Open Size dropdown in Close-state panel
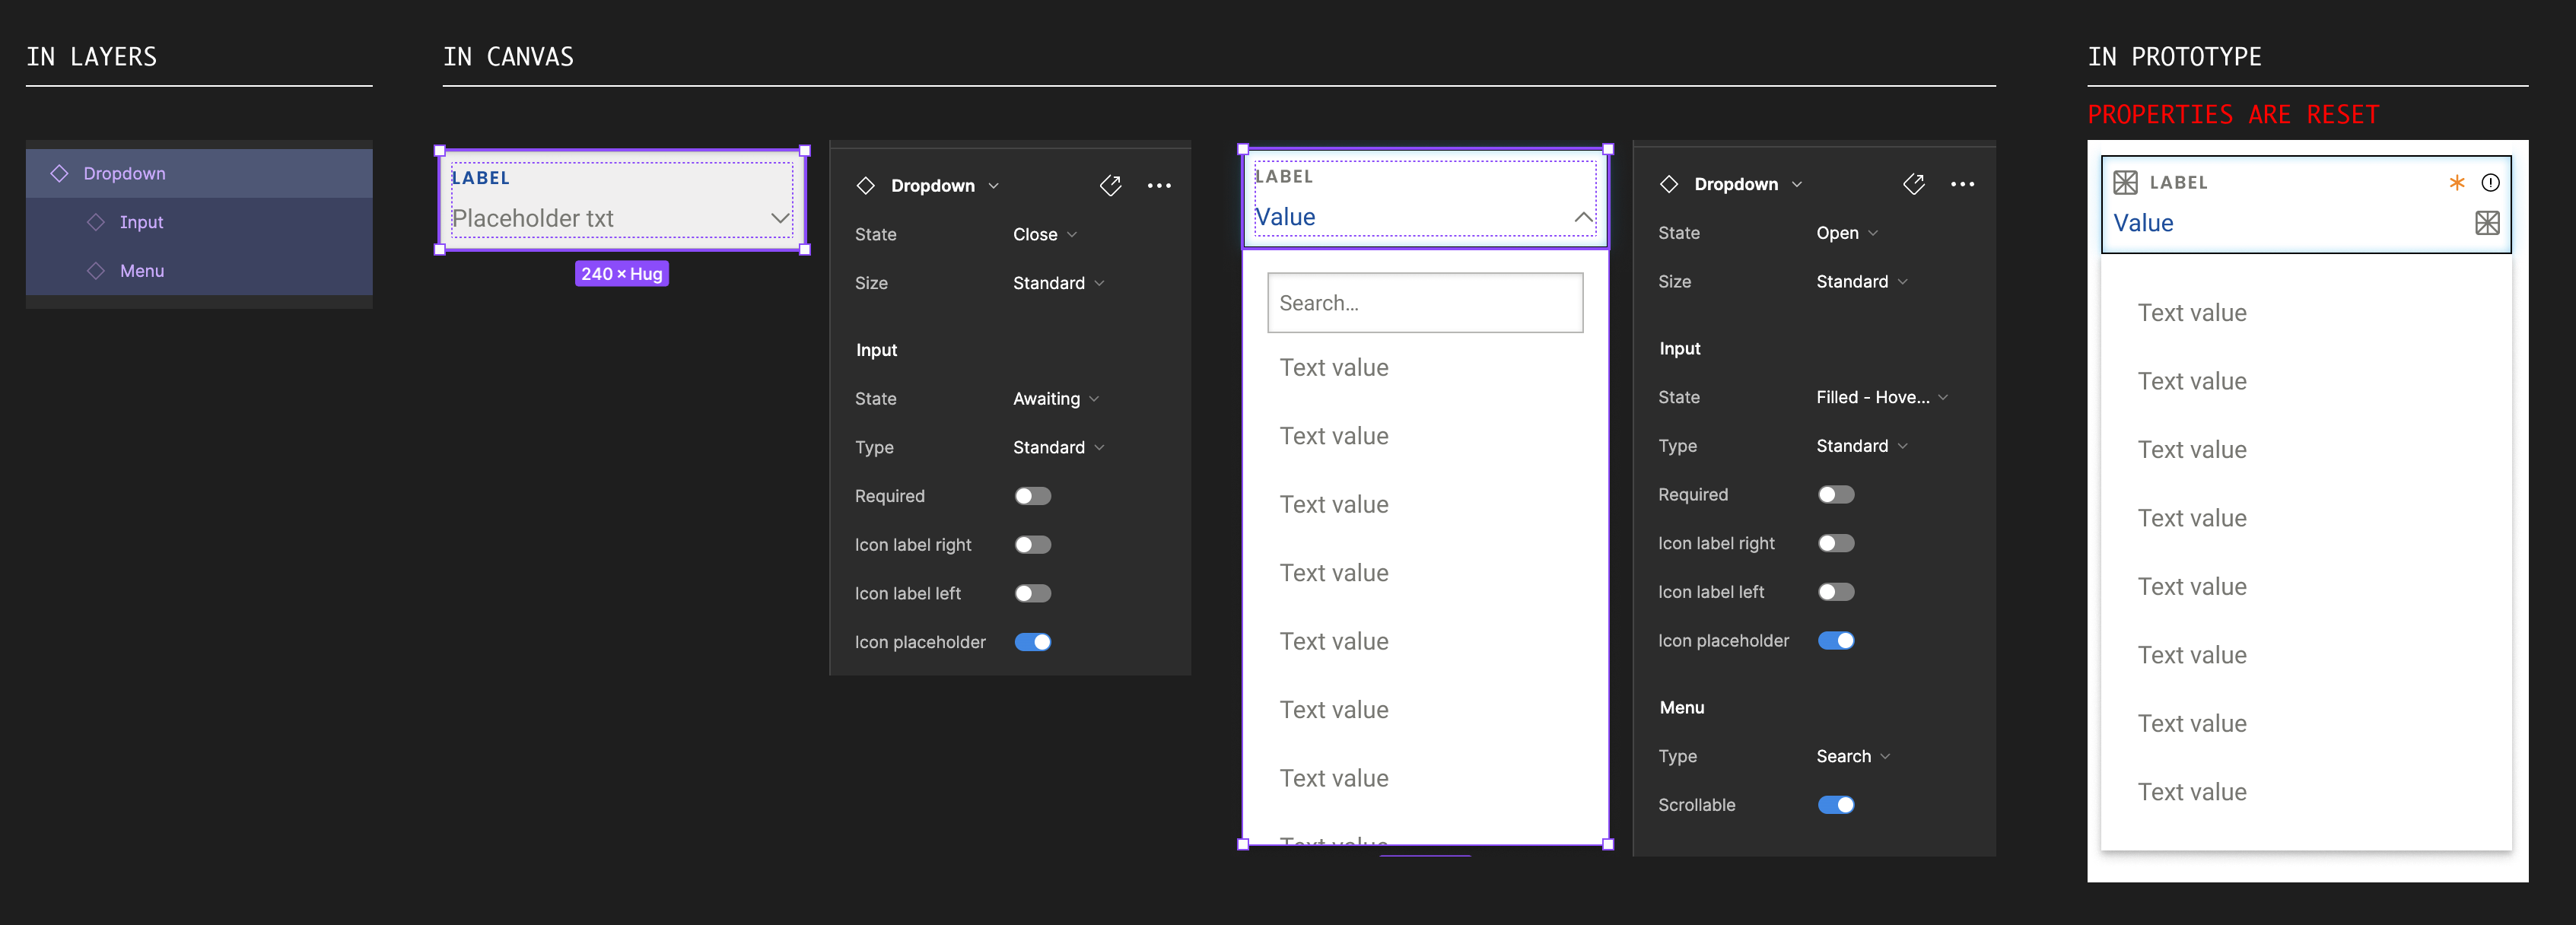The height and width of the screenshot is (925, 2576). point(1058,283)
